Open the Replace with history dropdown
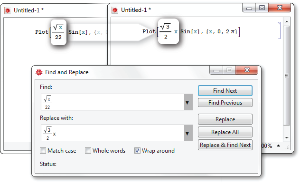This screenshot has width=300, height=185. click(188, 133)
